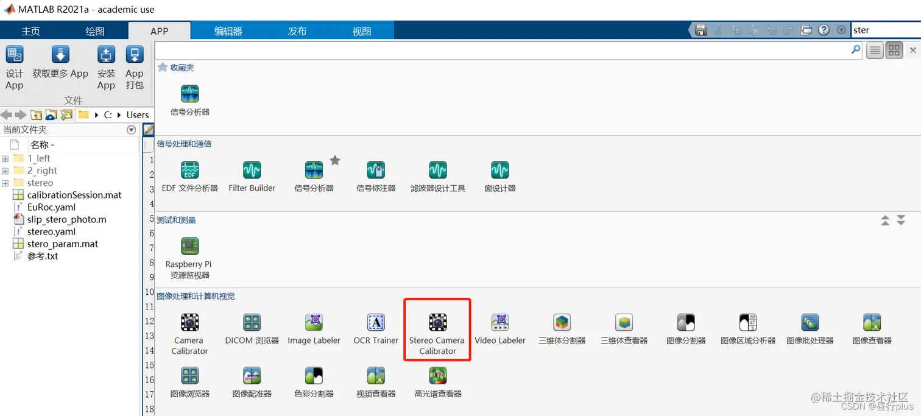Click the 设计 App button
921x416 pixels.
tap(15, 68)
